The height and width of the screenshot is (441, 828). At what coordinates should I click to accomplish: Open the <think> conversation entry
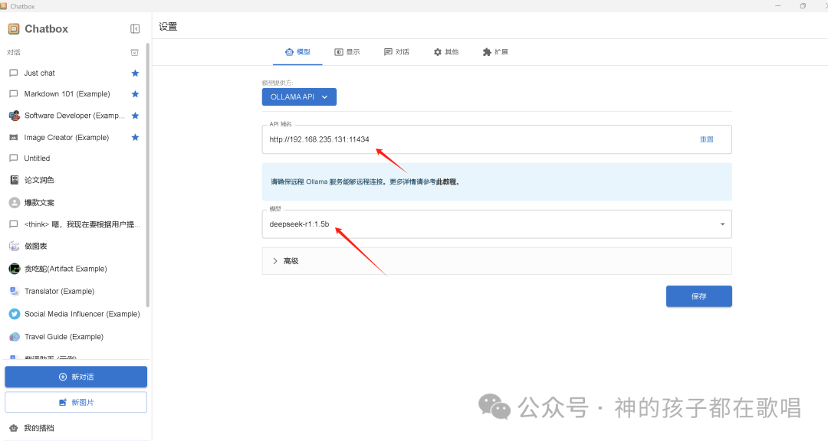74,224
